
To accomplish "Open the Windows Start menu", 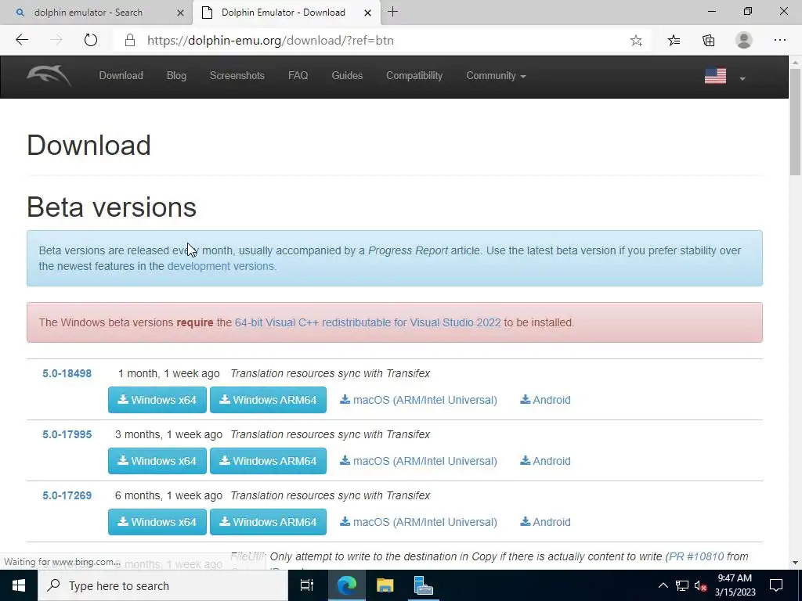I will (x=19, y=585).
